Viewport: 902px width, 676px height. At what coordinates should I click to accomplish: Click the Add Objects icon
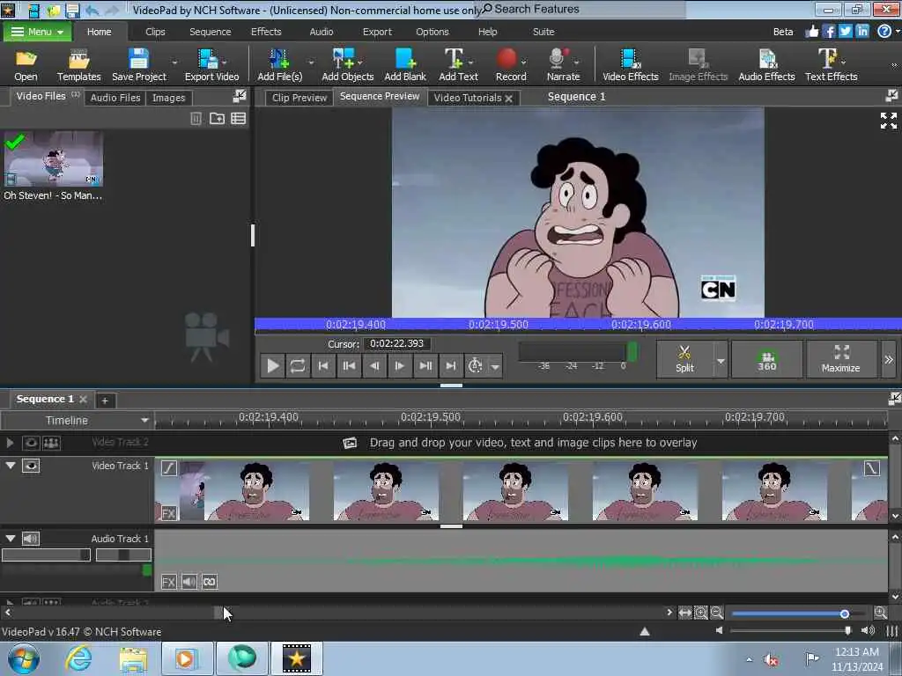coord(347,65)
